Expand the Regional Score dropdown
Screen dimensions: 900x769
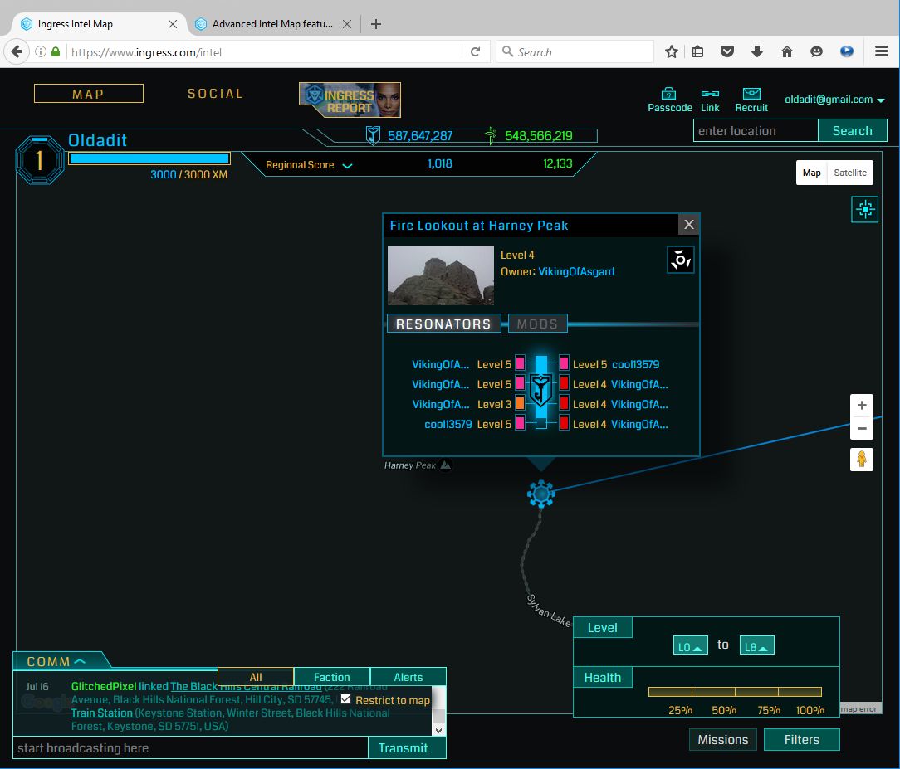point(347,165)
